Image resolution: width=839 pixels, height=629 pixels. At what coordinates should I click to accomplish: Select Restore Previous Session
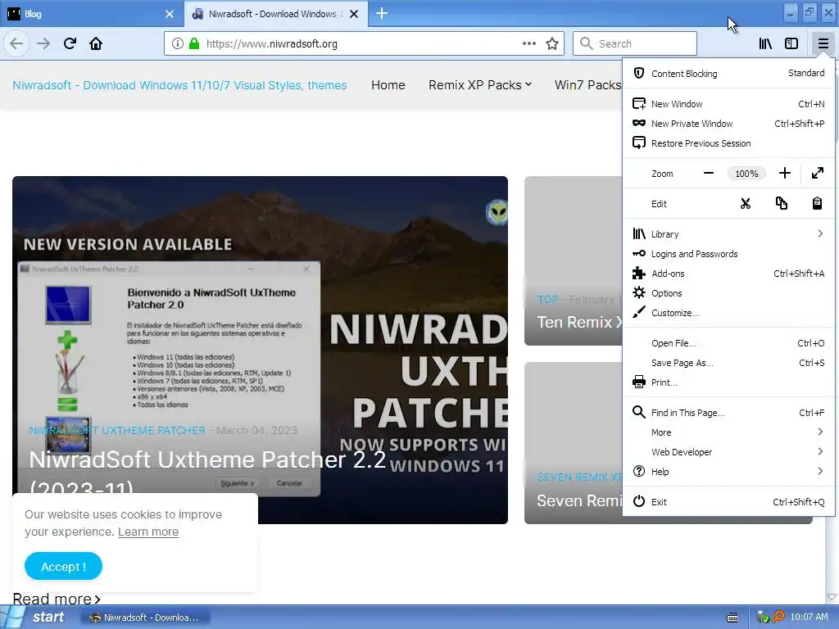click(728, 143)
